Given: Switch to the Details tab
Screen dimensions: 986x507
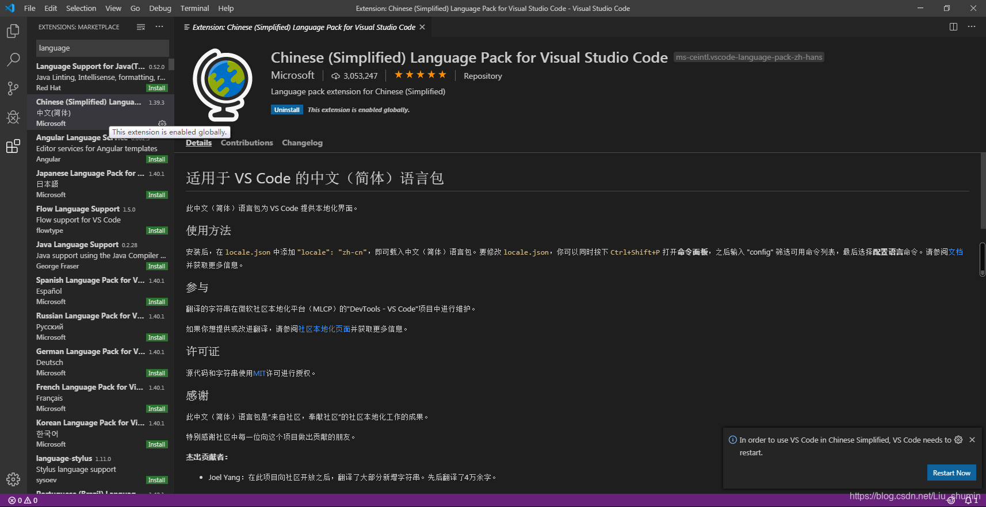Looking at the screenshot, I should [x=198, y=143].
